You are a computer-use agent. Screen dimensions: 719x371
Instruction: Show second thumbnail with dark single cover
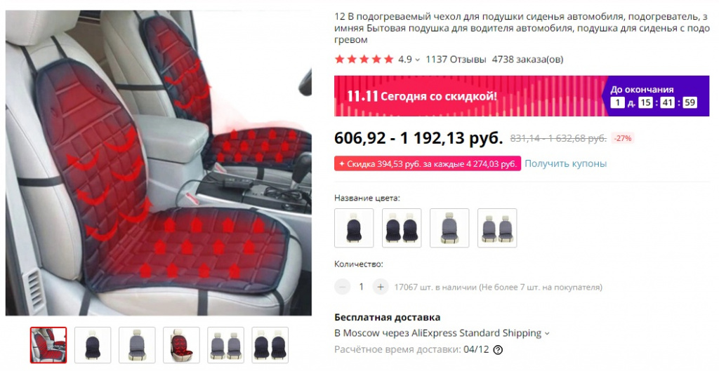[93, 345]
